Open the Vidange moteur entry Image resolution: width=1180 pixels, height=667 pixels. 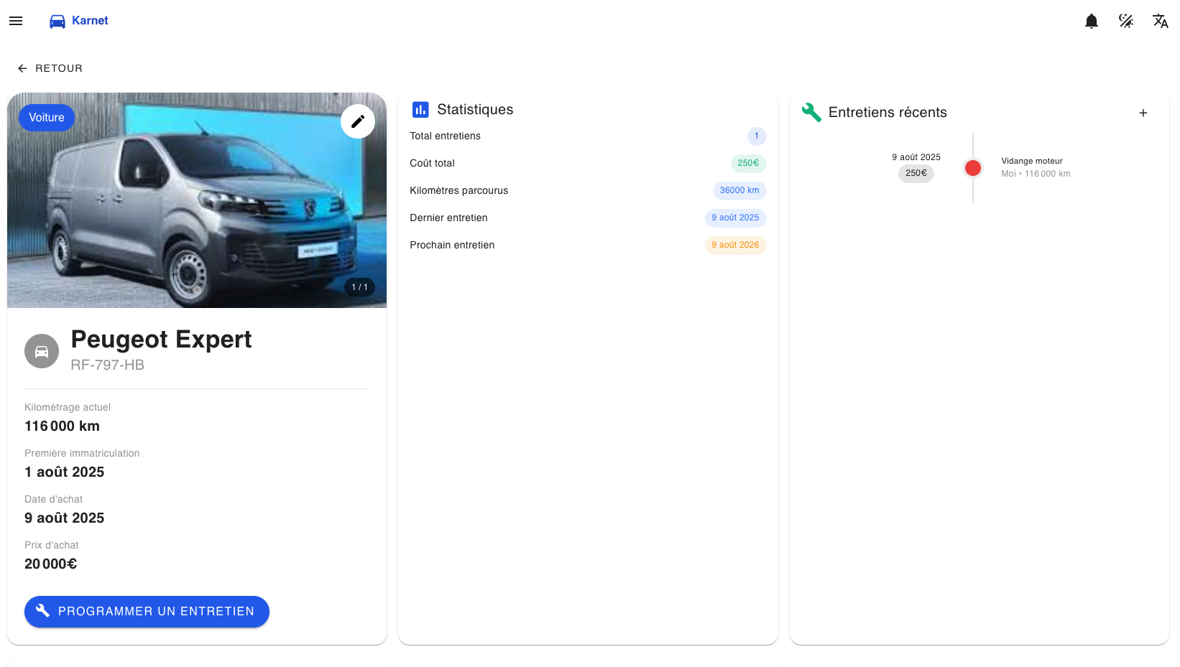pyautogui.click(x=1032, y=161)
